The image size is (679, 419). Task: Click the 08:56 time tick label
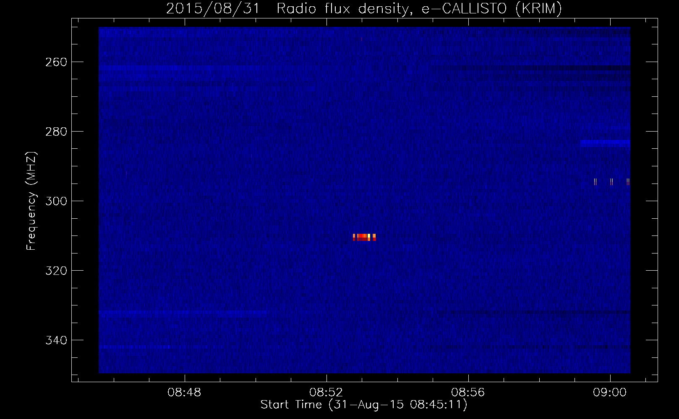(x=468, y=393)
